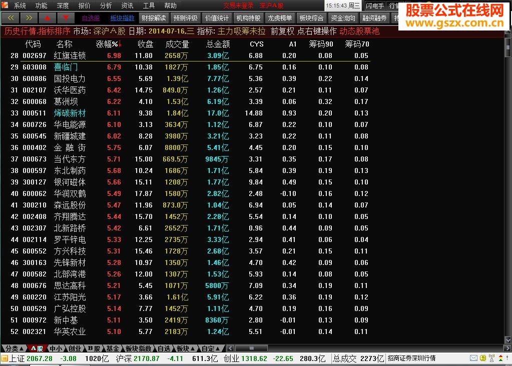Click the red up-triangle toolbar button
The height and width of the screenshot is (366, 512).
pos(48,18)
